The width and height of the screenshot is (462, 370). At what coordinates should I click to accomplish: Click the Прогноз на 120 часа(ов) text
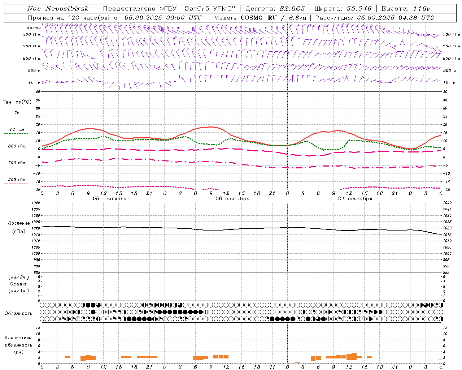coord(70,18)
